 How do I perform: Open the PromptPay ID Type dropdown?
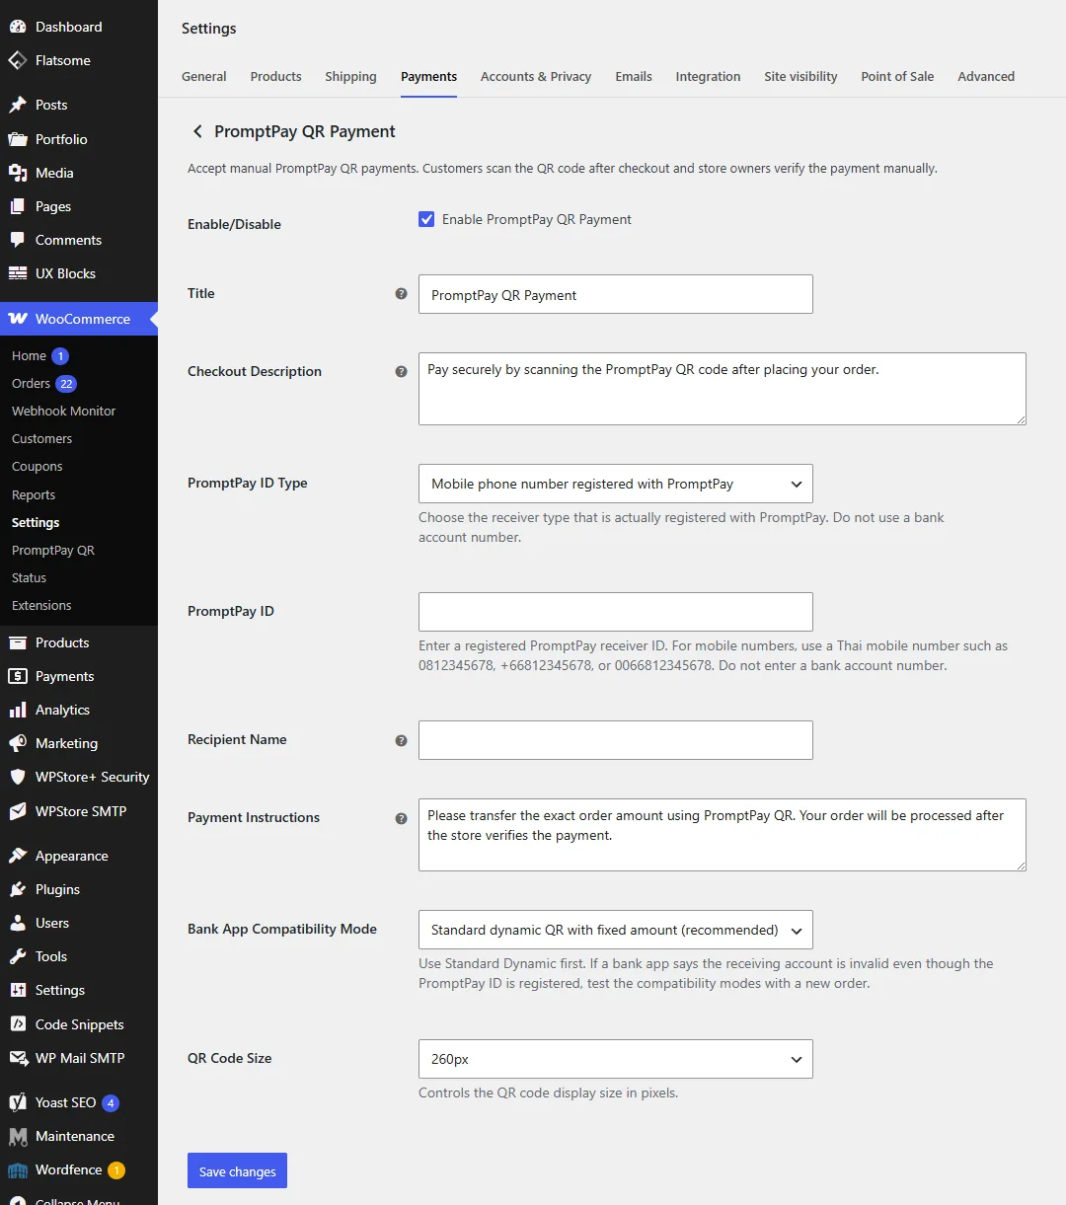[616, 484]
